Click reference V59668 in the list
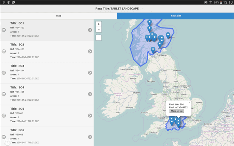This screenshot has height=146, width=234. click(x=19, y=135)
